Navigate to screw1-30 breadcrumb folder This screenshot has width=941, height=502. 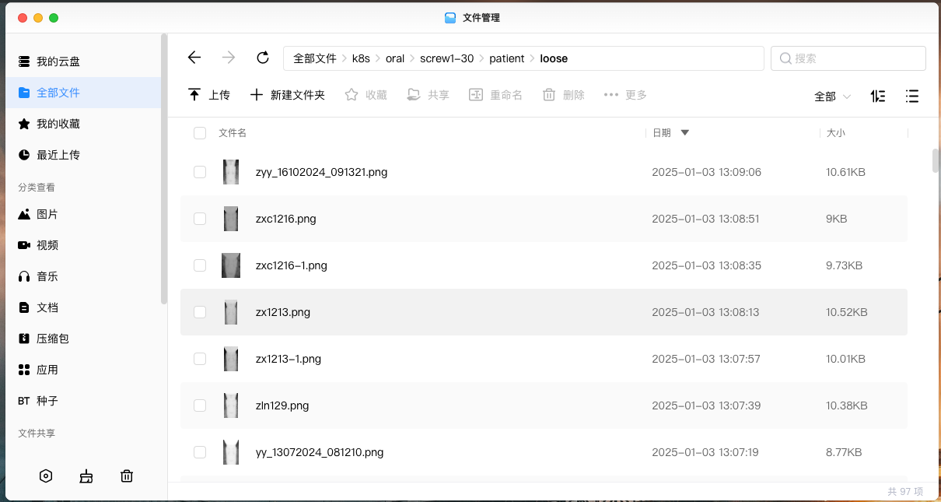tap(447, 58)
